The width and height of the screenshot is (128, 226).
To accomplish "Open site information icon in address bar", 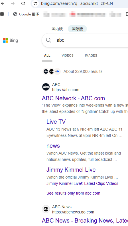I will (35, 3).
